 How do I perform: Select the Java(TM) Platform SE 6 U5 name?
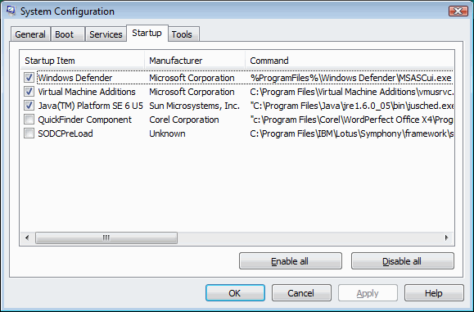tap(90, 106)
